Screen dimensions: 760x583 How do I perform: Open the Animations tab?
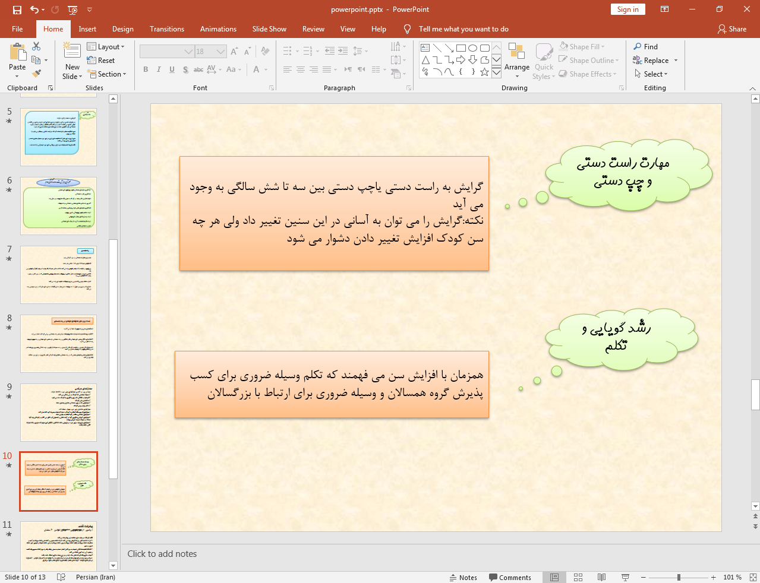218,29
